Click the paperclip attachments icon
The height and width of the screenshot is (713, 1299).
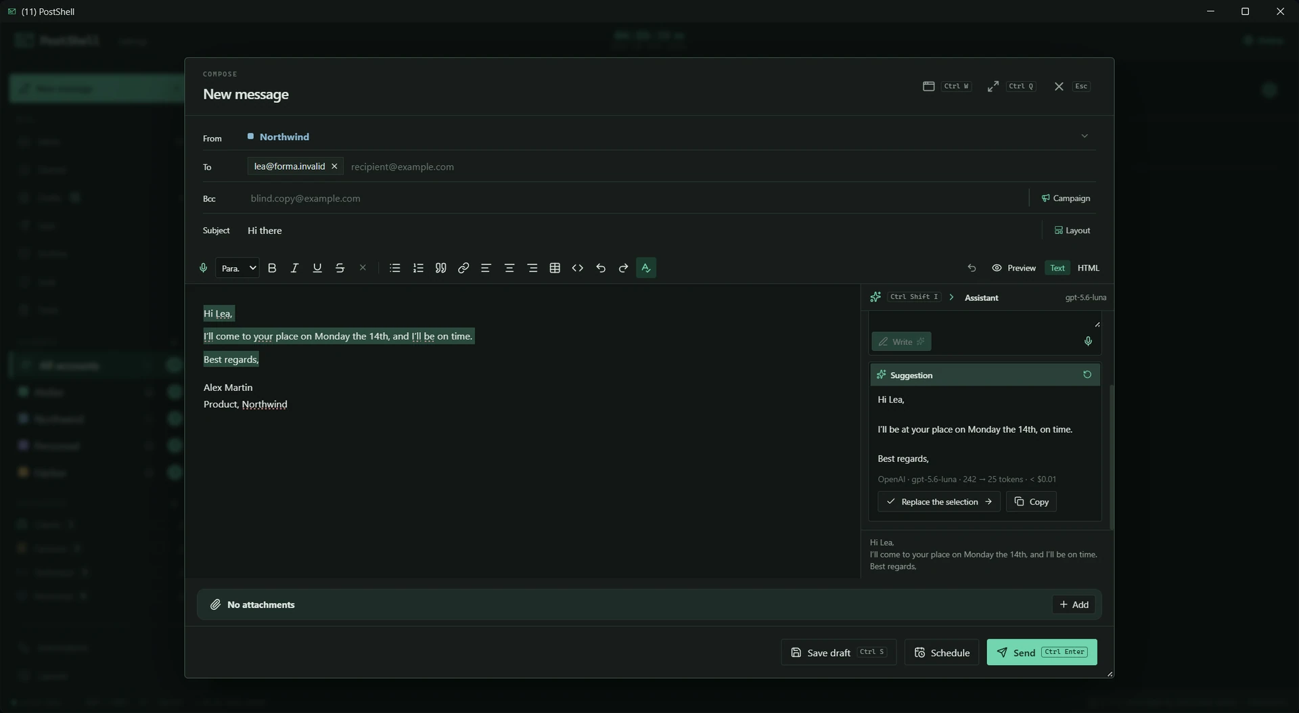pyautogui.click(x=215, y=604)
